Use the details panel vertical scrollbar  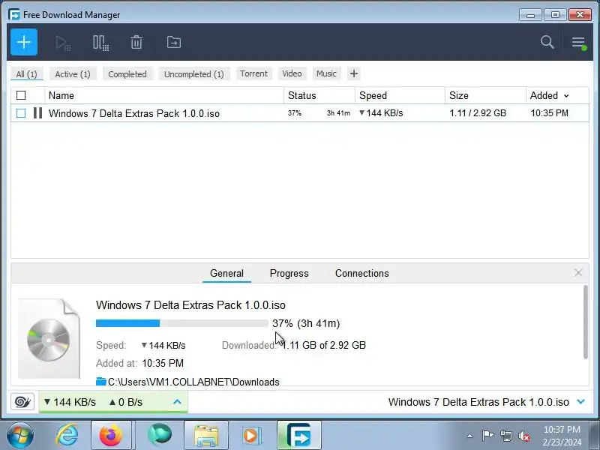pyautogui.click(x=585, y=322)
